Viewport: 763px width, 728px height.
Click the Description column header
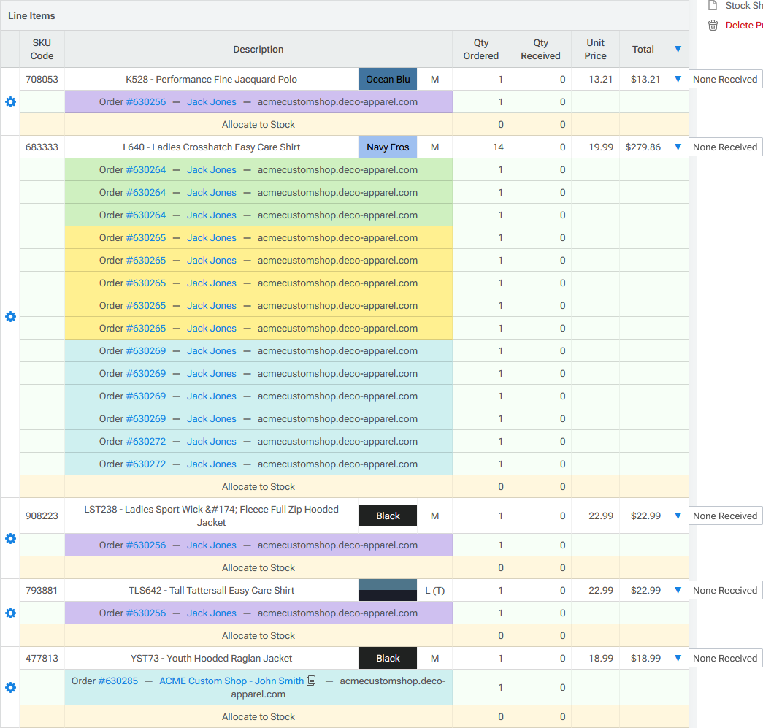pyautogui.click(x=258, y=49)
